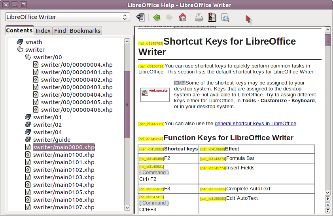
Task: Click the Function Keys for LibreOffice Writer heading
Action: pyautogui.click(x=228, y=138)
